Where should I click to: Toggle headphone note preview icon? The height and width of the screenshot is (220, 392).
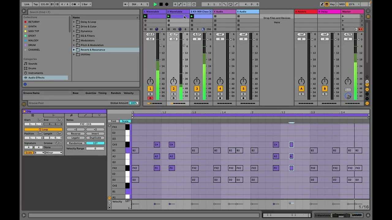click(109, 126)
